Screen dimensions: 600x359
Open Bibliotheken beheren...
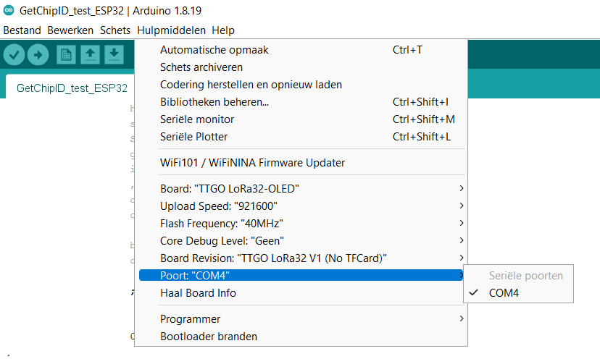(x=301, y=102)
